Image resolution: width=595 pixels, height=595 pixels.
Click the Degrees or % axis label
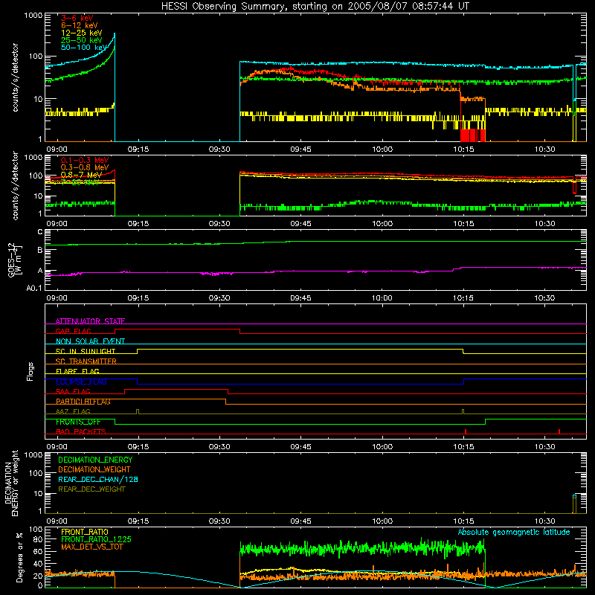(19, 557)
